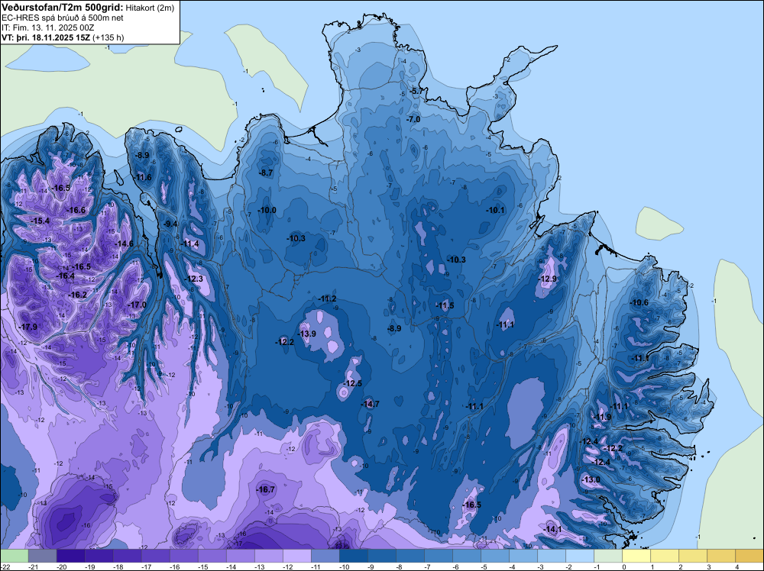Screen dimensions: 764x571
Task: Select the 2 yellow legend swatch
Action: 692,556
